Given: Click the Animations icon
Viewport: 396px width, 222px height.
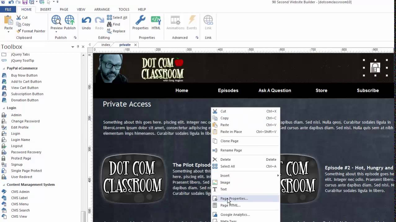Looking at the screenshot, I should (x=175, y=20).
